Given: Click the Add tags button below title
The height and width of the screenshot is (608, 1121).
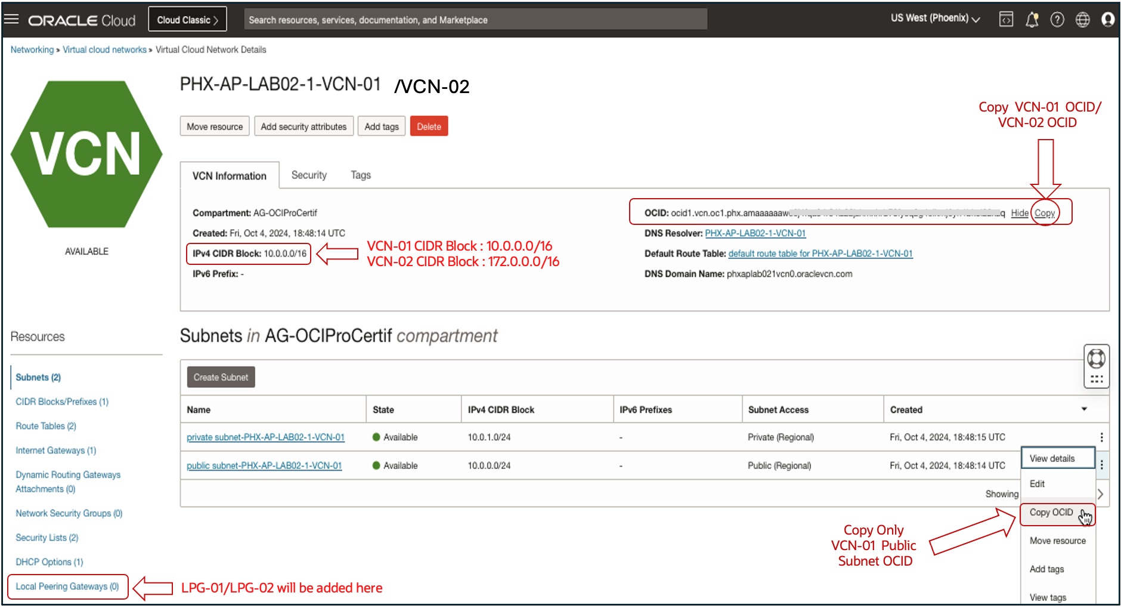Looking at the screenshot, I should tap(382, 126).
